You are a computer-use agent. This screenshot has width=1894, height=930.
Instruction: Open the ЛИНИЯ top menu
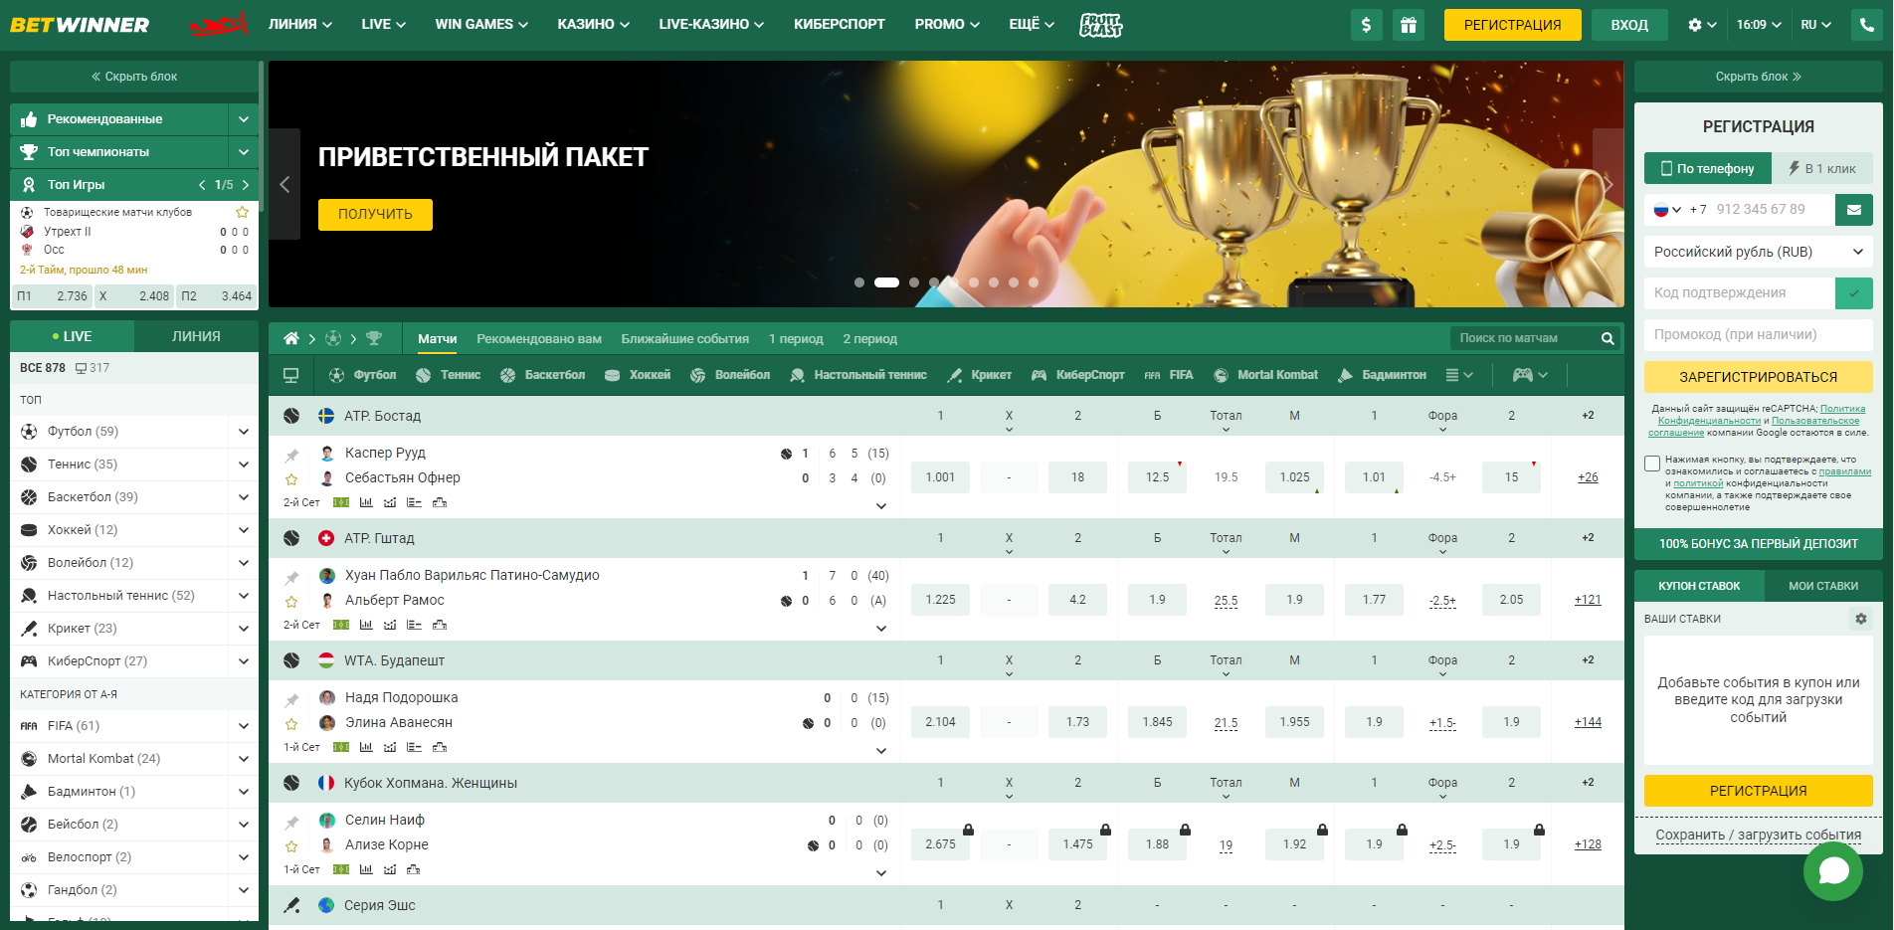click(x=299, y=25)
